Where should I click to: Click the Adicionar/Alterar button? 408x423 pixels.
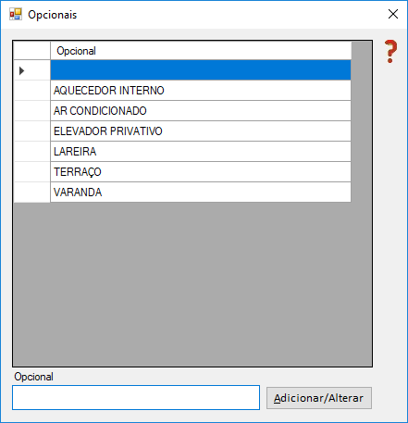(x=319, y=398)
